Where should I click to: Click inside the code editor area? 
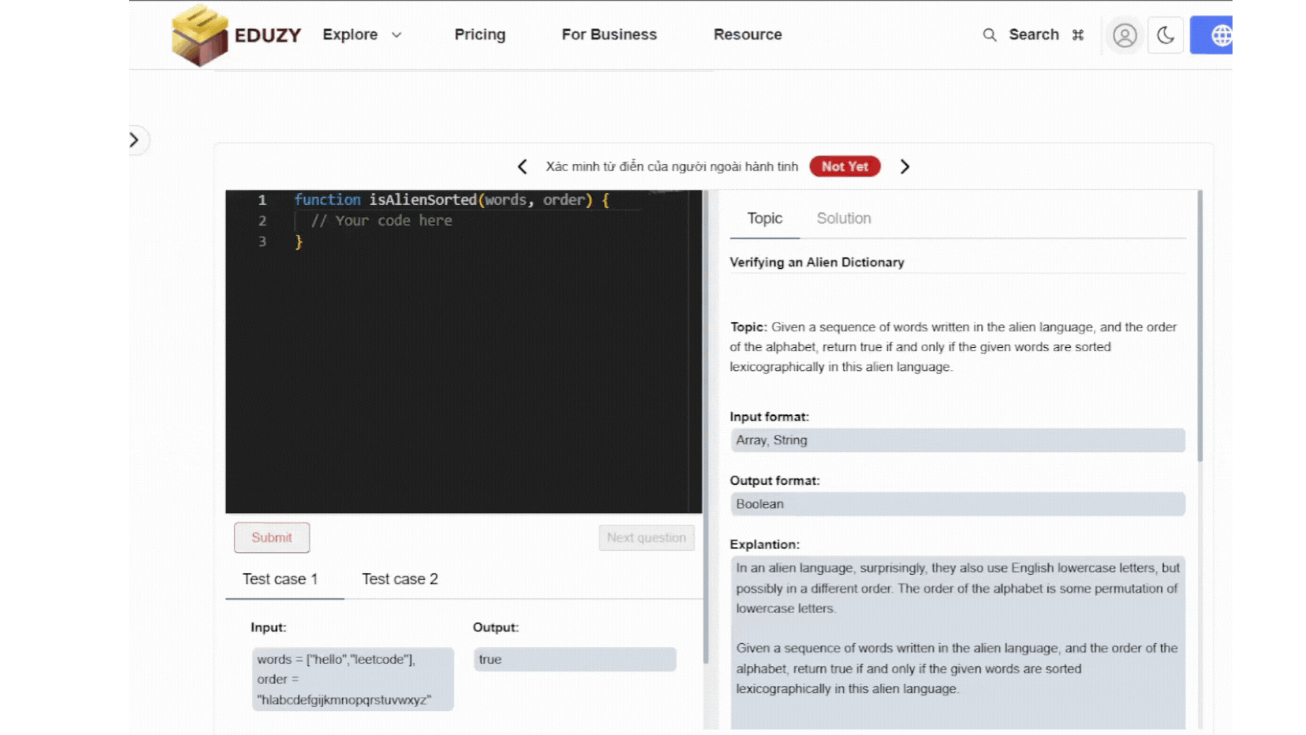(463, 374)
